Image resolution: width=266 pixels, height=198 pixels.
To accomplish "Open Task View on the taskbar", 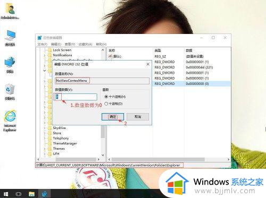I will [x=18, y=194].
